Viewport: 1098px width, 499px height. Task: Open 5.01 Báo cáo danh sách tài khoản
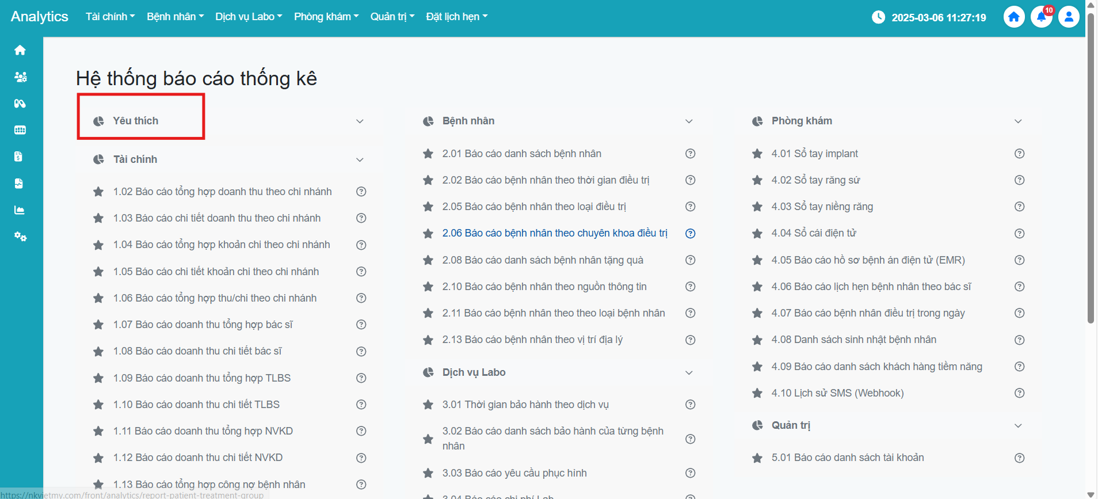pyautogui.click(x=847, y=458)
